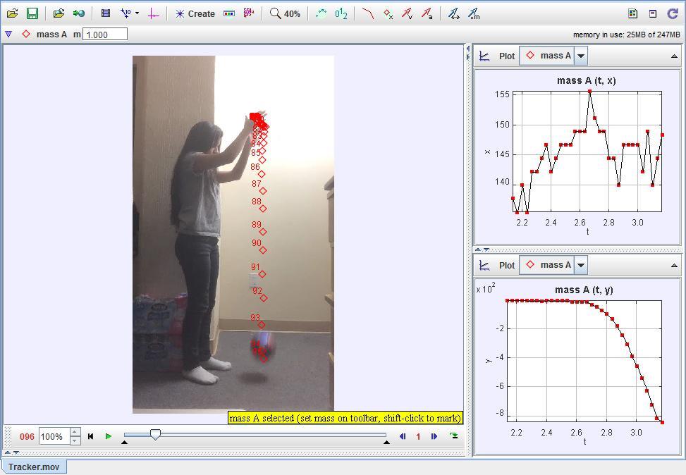This screenshot has height=475, width=686.
Task: Save the project using the floppy disk icon
Action: (x=32, y=13)
